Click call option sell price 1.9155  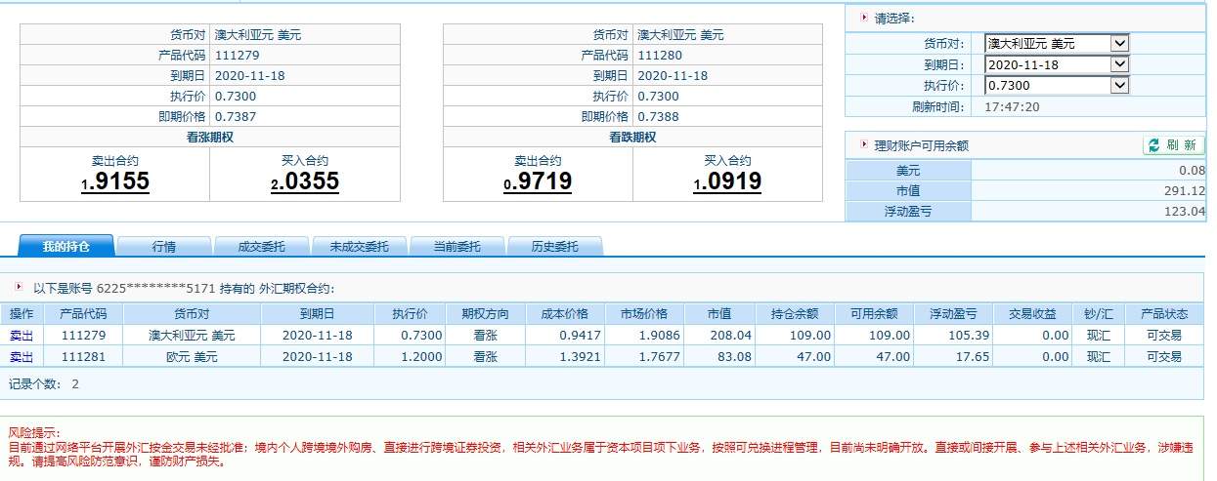point(115,181)
